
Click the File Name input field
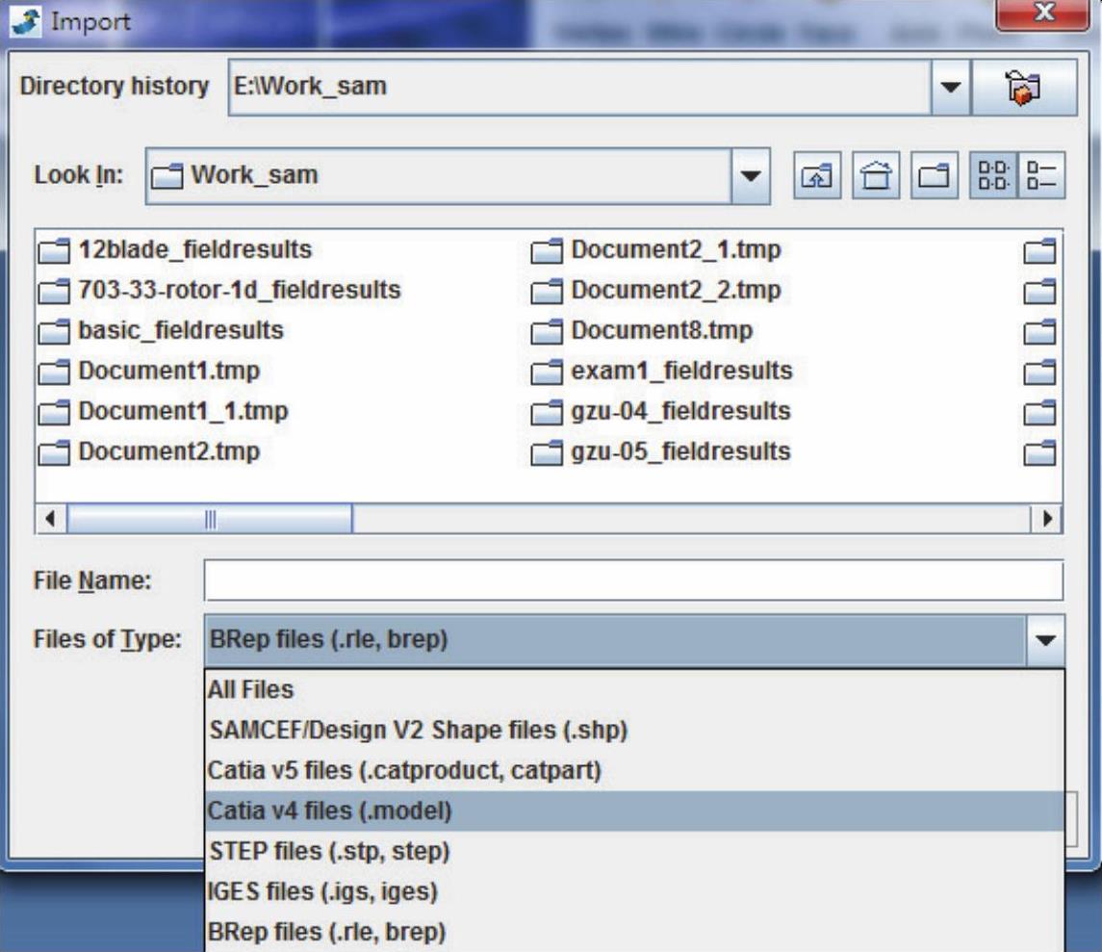tap(632, 581)
